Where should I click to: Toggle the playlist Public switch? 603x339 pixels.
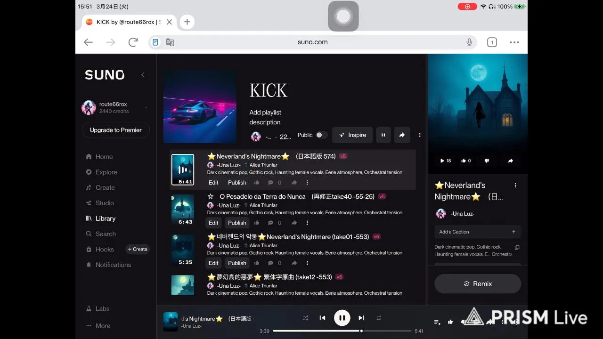(321, 135)
